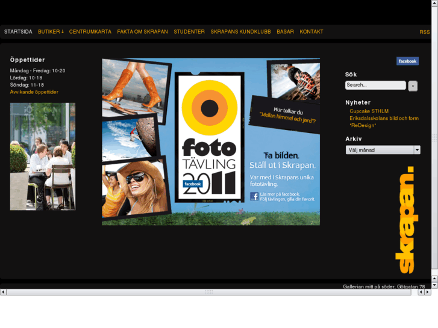Image resolution: width=438 pixels, height=328 pixels.
Task: Go to STARTSIDA
Action: click(x=18, y=31)
